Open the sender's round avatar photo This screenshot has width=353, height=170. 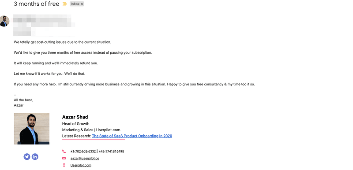(4, 21)
